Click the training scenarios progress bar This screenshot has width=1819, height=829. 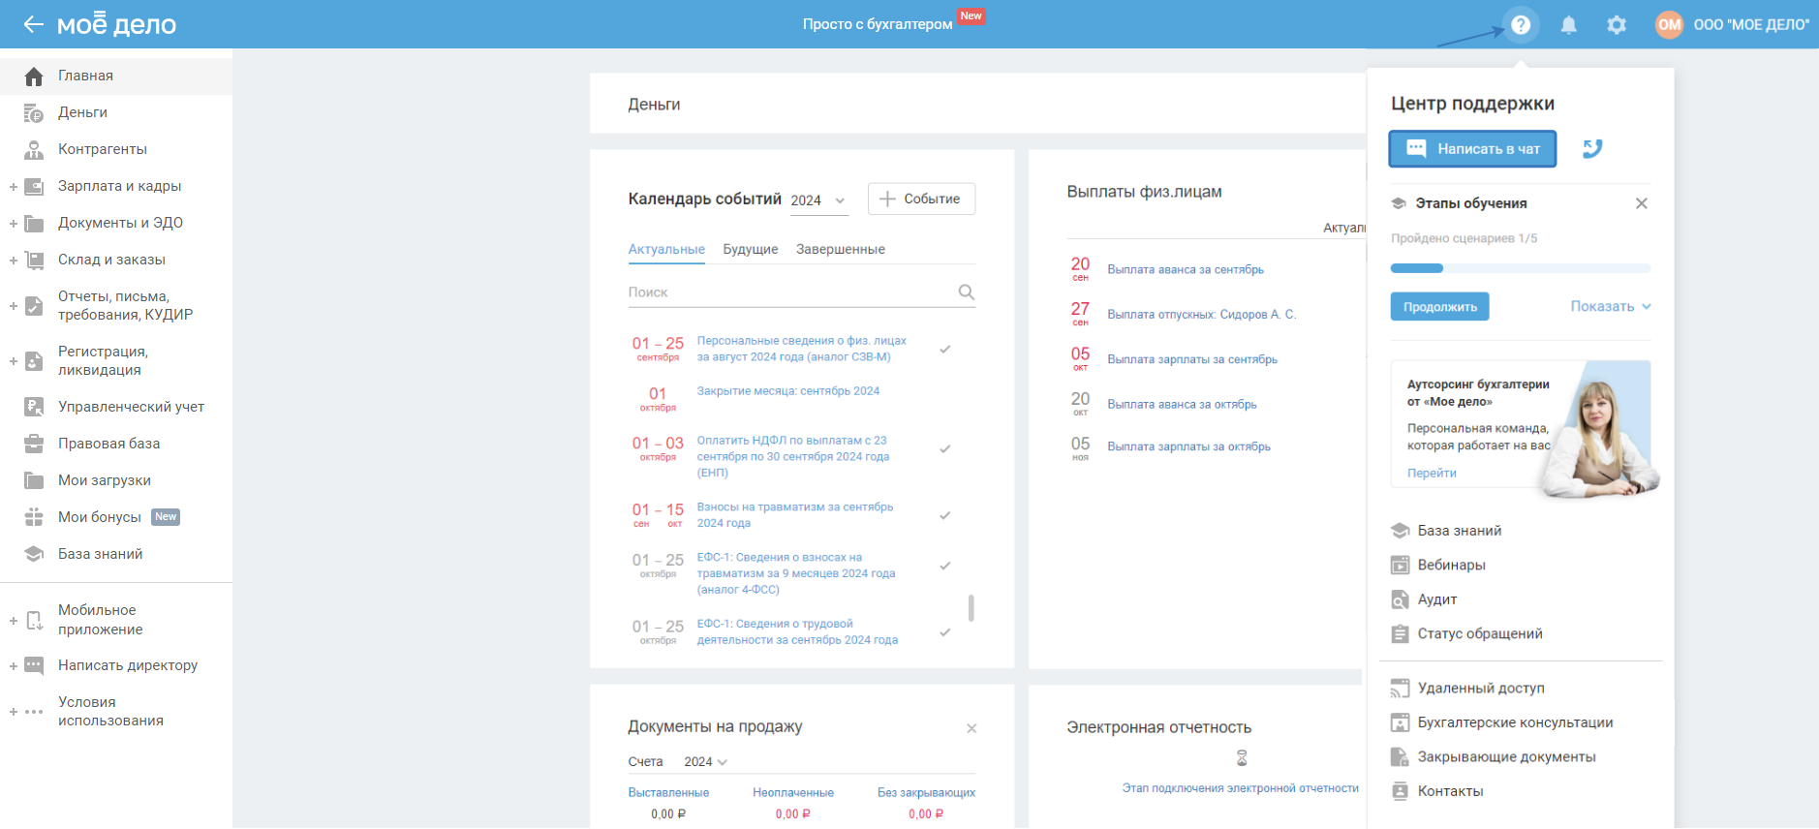(x=1521, y=268)
